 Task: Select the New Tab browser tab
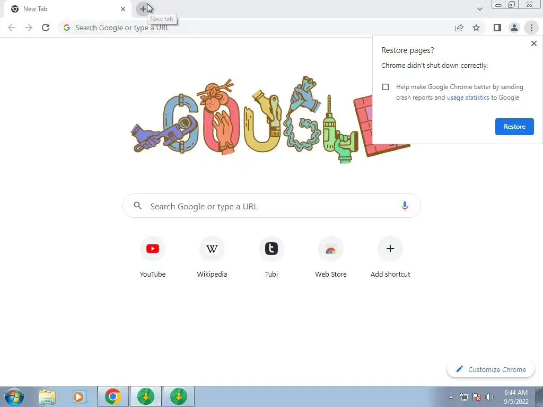point(67,9)
